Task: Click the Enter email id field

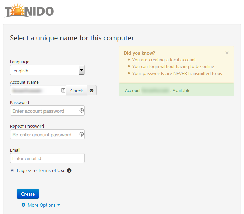Action: click(47, 158)
